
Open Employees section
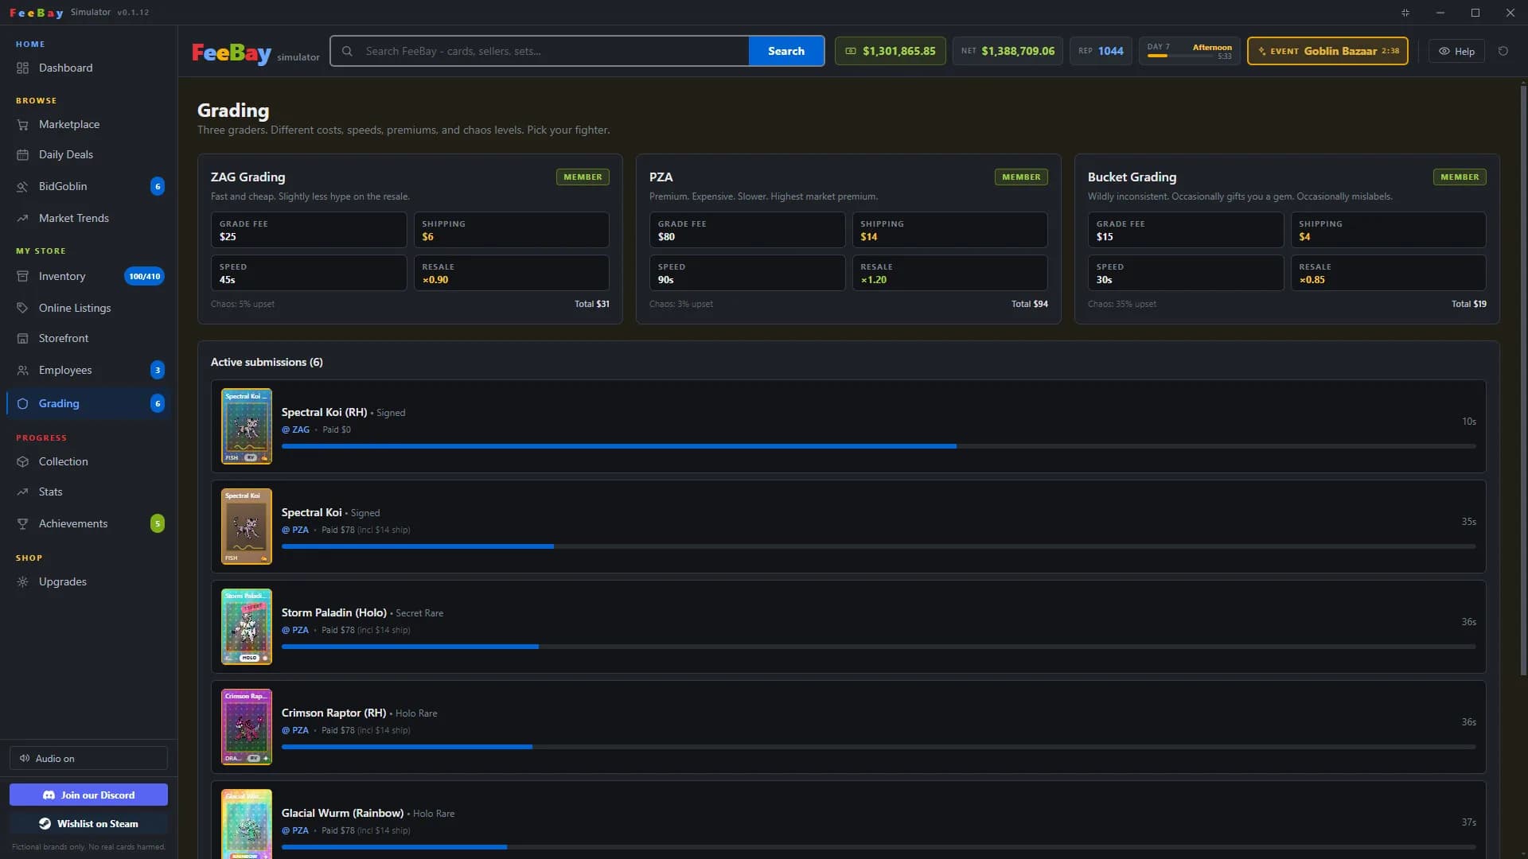click(88, 371)
